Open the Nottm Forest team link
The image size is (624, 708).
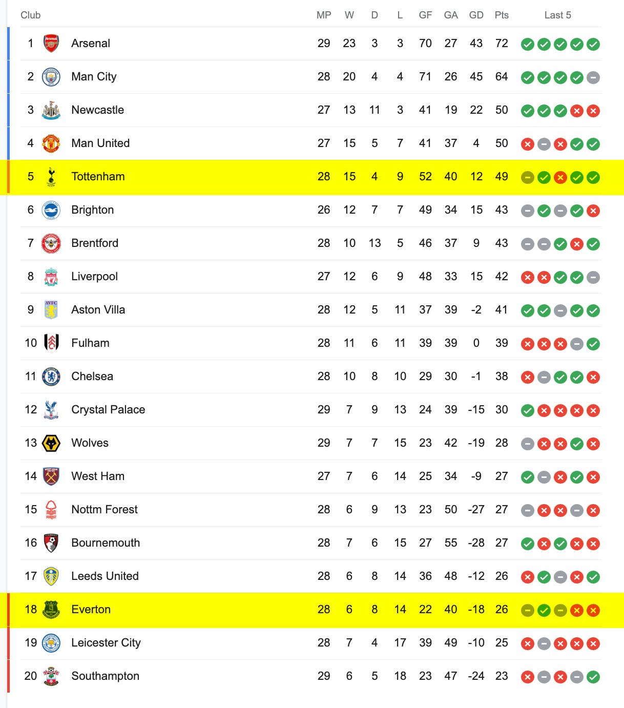coord(105,509)
